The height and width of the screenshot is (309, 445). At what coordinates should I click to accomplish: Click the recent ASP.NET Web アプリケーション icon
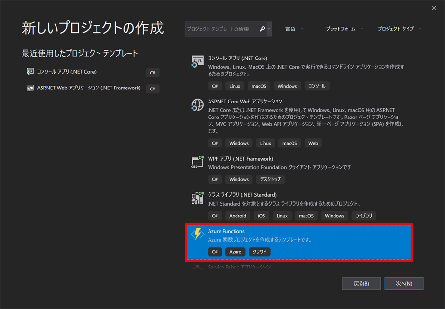(x=30, y=88)
